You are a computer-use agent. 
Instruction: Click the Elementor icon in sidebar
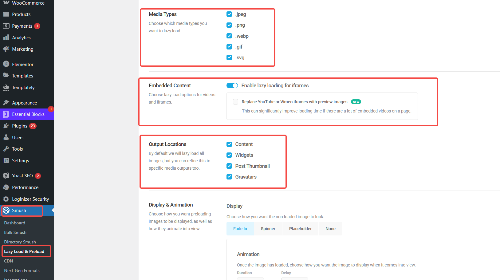6,64
